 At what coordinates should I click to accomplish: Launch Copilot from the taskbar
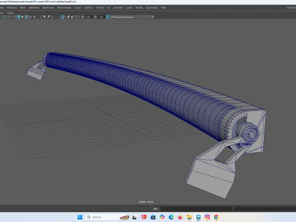pyautogui.click(x=162, y=217)
